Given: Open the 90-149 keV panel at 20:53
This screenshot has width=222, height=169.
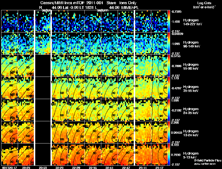Looking at the screenshot, I should [x=43, y=44].
